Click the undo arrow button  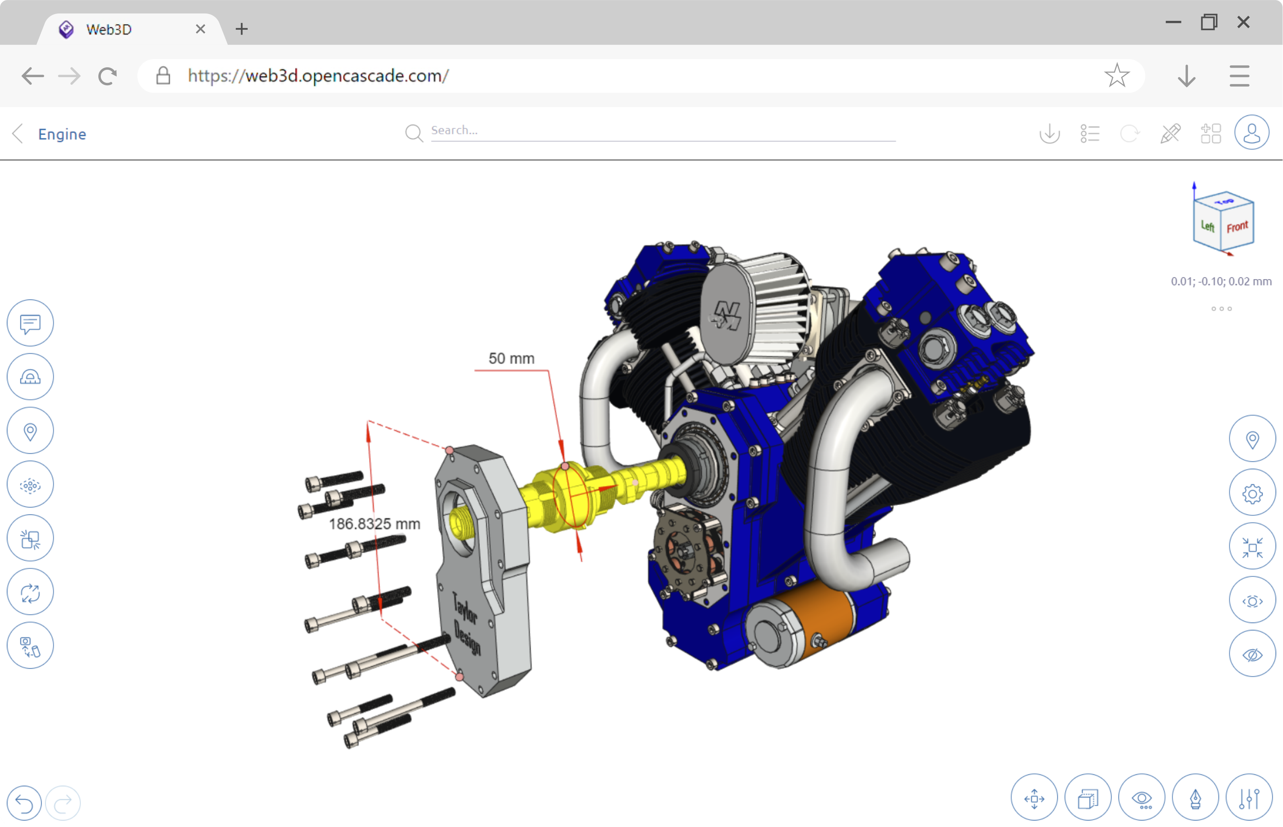pyautogui.click(x=24, y=803)
